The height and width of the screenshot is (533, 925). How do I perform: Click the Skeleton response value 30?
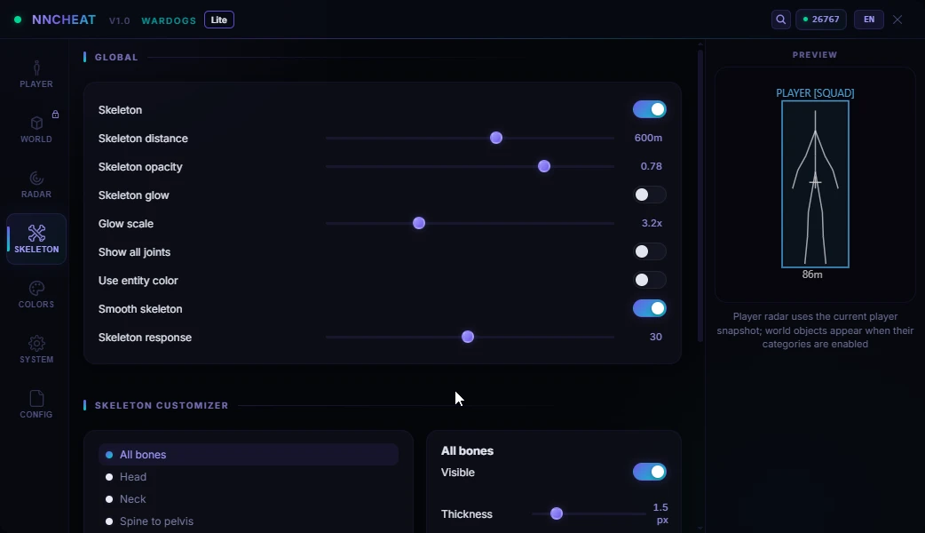click(x=655, y=337)
